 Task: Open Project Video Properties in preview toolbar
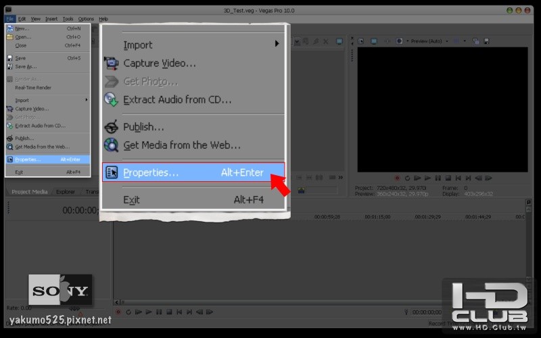pyautogui.click(x=361, y=41)
